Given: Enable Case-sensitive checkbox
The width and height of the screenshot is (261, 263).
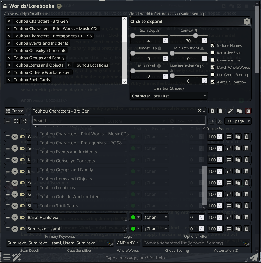Looking at the screenshot, I should click(x=213, y=60).
